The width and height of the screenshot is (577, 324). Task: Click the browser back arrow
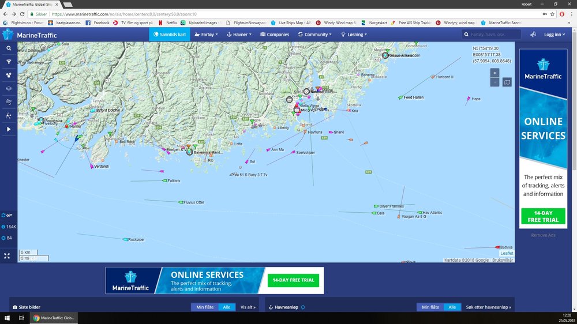click(5, 14)
